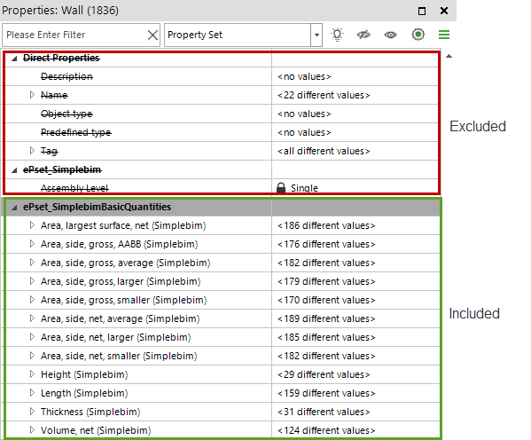This screenshot has width=531, height=440.
Task: Click the crossed-out eye exclude icon
Action: pos(363,35)
